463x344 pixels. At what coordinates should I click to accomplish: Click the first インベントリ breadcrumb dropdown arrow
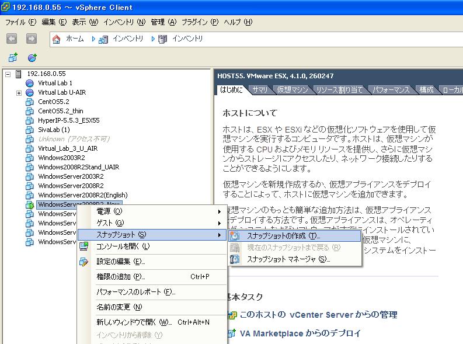tap(93, 39)
